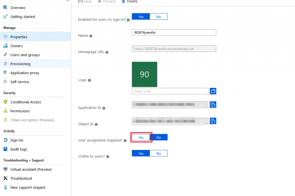Screen dimensions: 295x196
Task: Click the Conditional Access shield icon
Action: 5,102
